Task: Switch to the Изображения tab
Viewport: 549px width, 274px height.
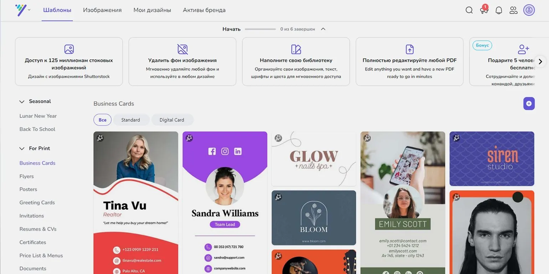Action: (x=102, y=10)
